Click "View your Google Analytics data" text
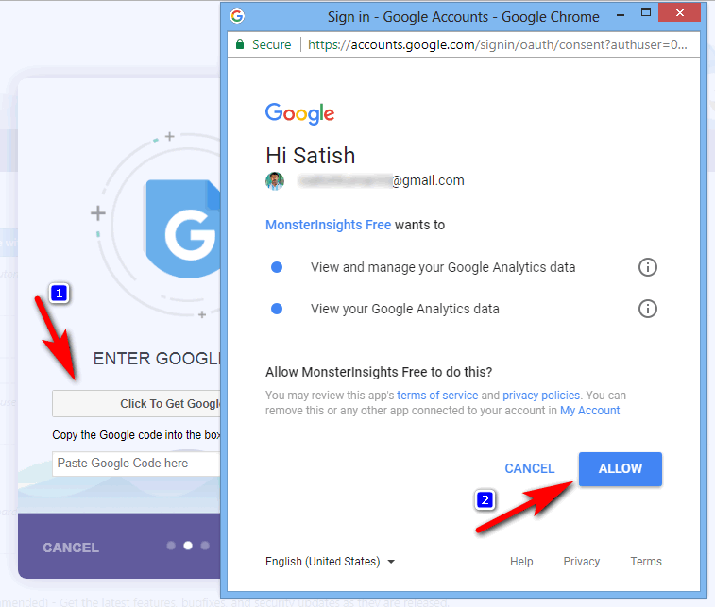The image size is (715, 607). 405,309
